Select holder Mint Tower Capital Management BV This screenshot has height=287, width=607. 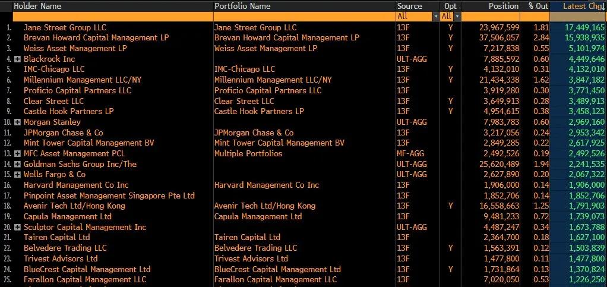coord(88,143)
